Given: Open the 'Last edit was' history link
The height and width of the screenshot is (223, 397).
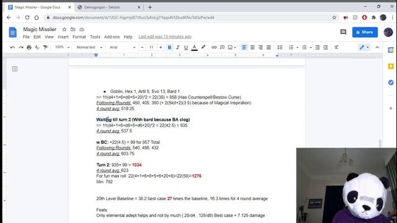Looking at the screenshot, I should [165, 37].
